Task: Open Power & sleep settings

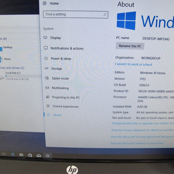Action: 61,59
